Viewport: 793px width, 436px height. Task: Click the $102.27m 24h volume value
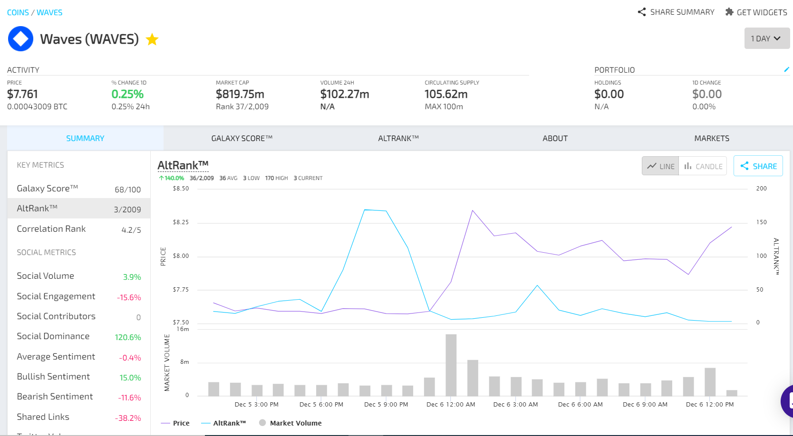coord(345,94)
